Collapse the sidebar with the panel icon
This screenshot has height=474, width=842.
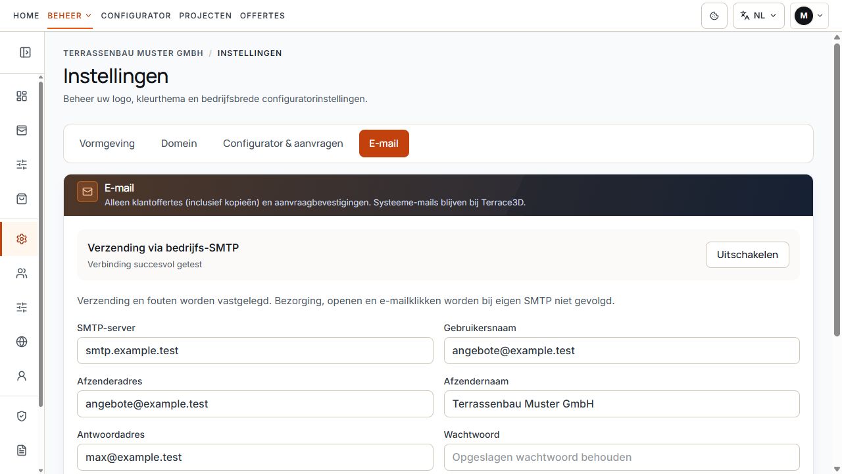click(25, 53)
